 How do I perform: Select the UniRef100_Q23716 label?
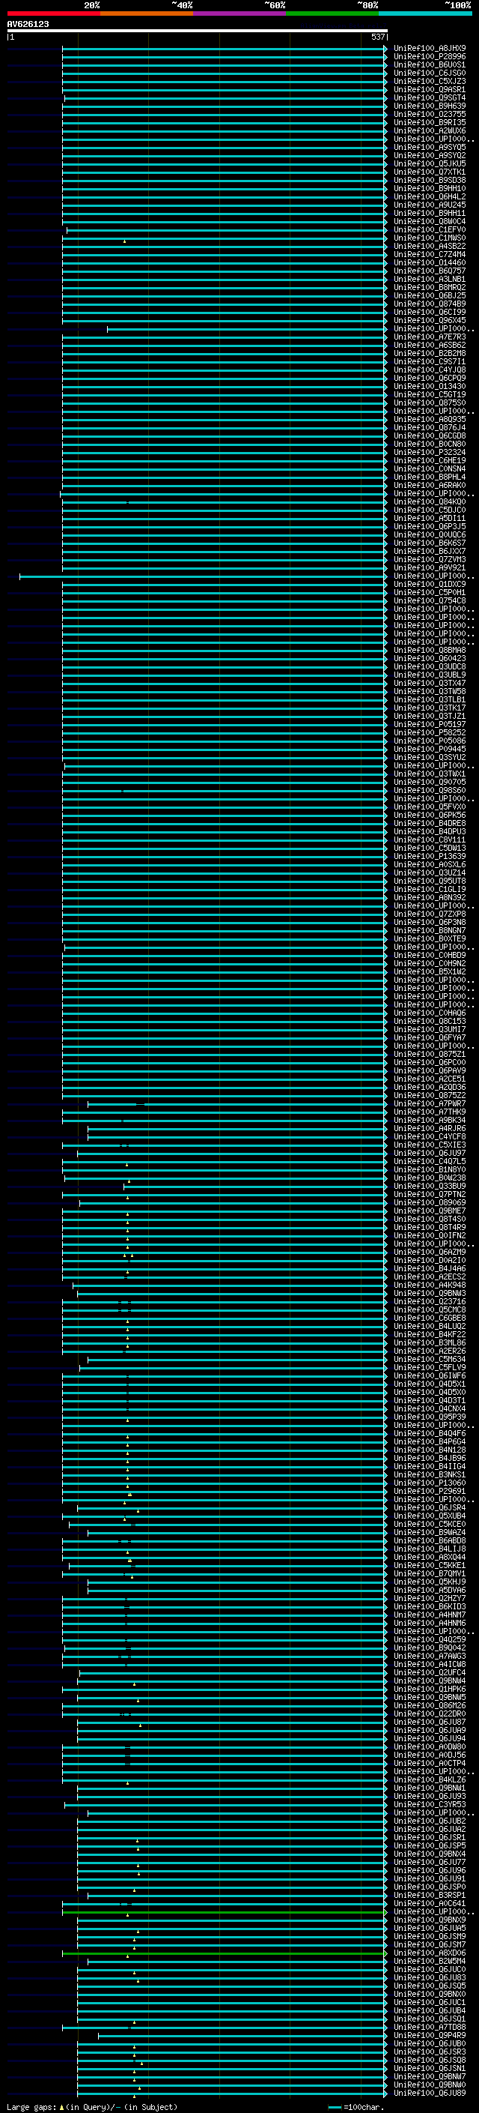tap(430, 1302)
